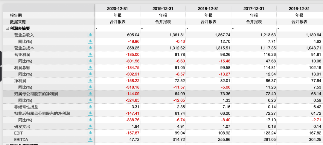Image resolution: width=323 pixels, height=145 pixels.
Task: Select the 2018-12-31 column header
Action: tap(208, 9)
